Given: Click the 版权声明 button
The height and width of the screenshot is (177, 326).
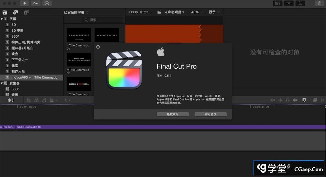Looking at the screenshot, I should pos(173,114).
